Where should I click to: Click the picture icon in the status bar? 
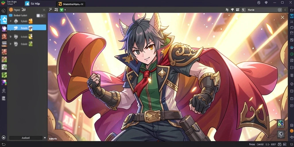pyautogui.click(x=284, y=144)
